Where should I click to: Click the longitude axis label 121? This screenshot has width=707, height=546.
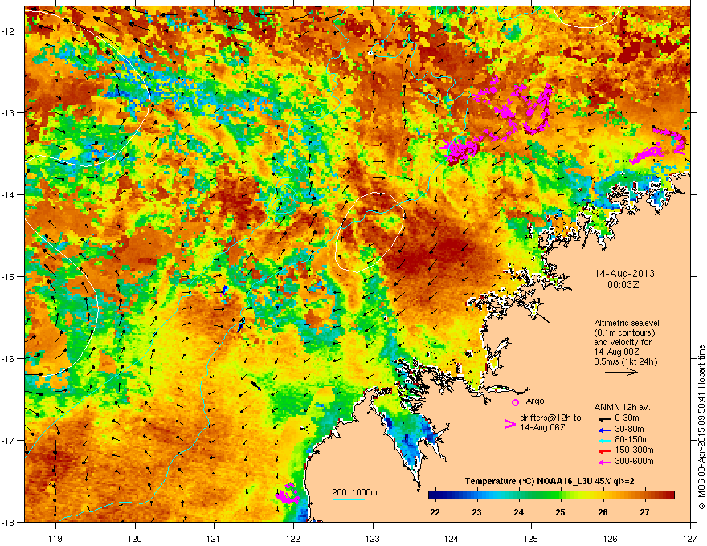point(215,539)
